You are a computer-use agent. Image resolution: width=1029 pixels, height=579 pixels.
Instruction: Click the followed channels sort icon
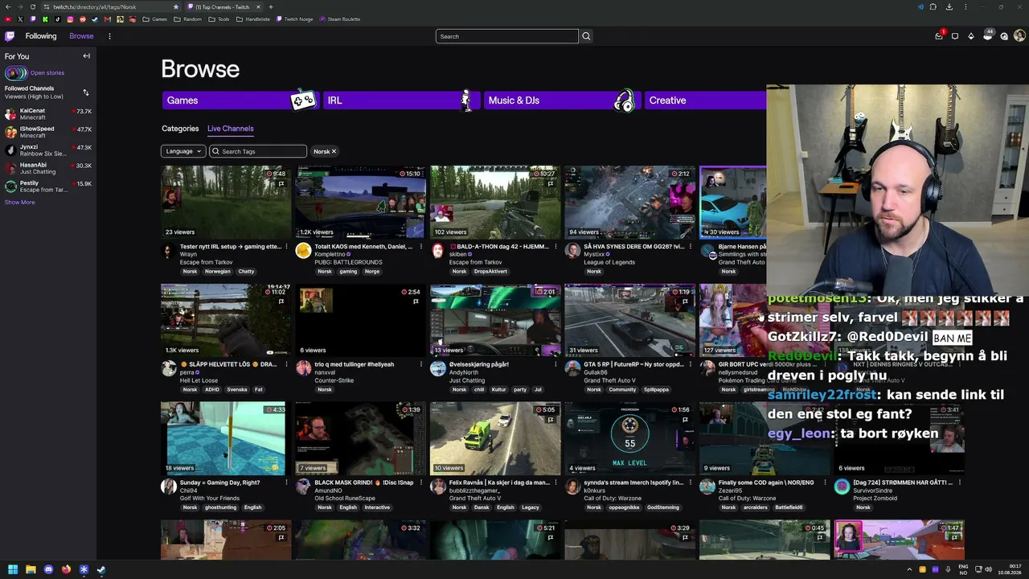pos(86,92)
